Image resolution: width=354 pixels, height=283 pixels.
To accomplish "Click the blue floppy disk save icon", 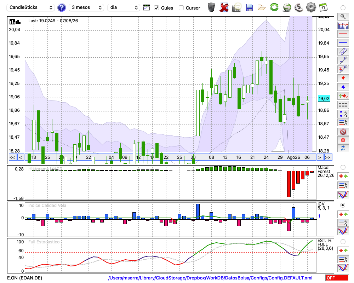I will click(x=249, y=8).
